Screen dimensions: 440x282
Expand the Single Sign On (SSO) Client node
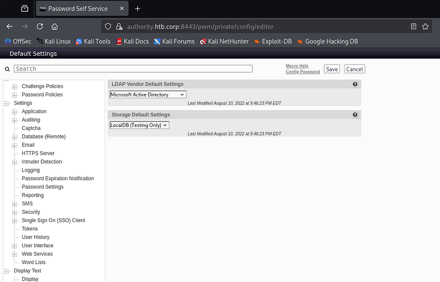[x=15, y=221]
